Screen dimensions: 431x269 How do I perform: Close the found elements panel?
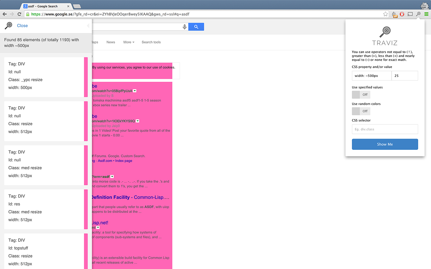click(x=22, y=26)
